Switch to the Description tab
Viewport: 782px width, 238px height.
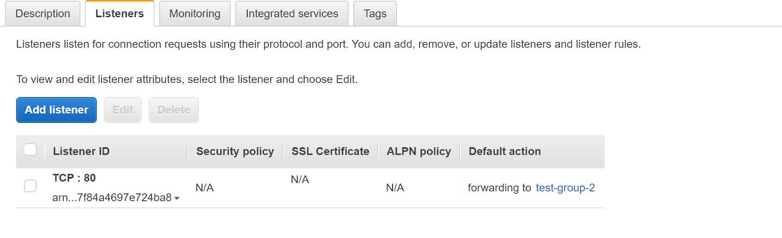[43, 14]
